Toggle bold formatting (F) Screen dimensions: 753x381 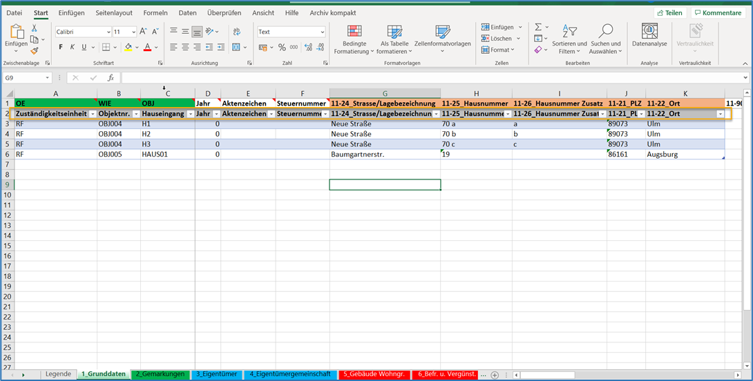click(61, 48)
